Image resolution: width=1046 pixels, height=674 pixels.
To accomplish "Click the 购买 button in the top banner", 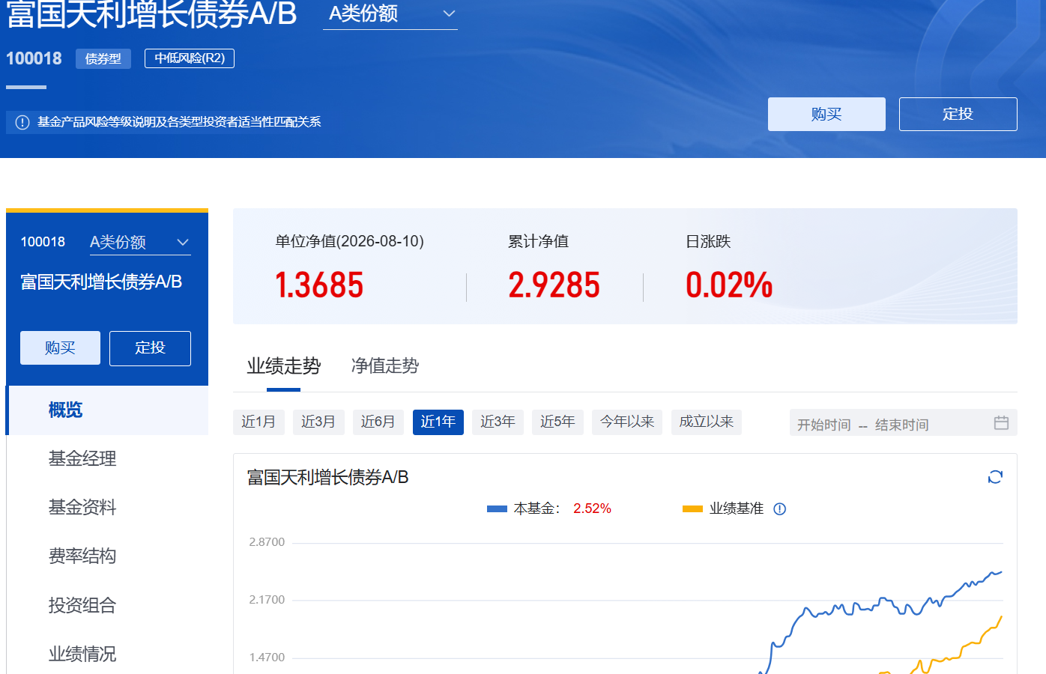I will tap(826, 114).
